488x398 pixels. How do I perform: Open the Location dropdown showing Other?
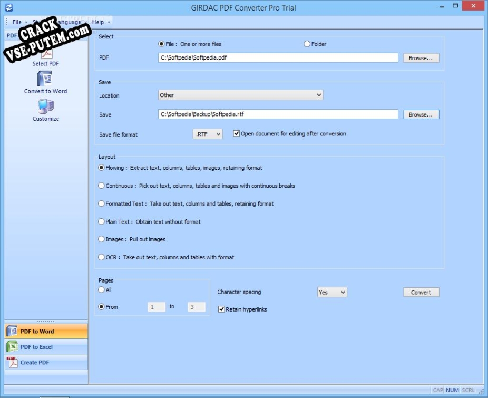pos(241,95)
